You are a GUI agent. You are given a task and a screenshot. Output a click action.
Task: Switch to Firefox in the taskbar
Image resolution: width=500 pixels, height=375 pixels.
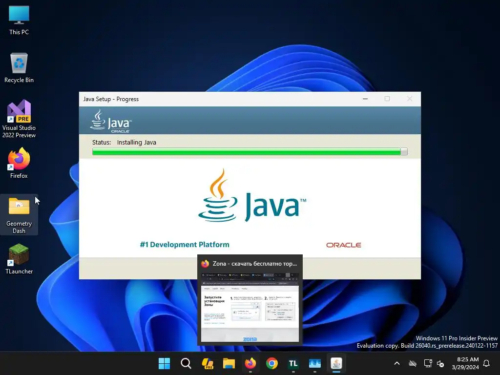(250, 363)
